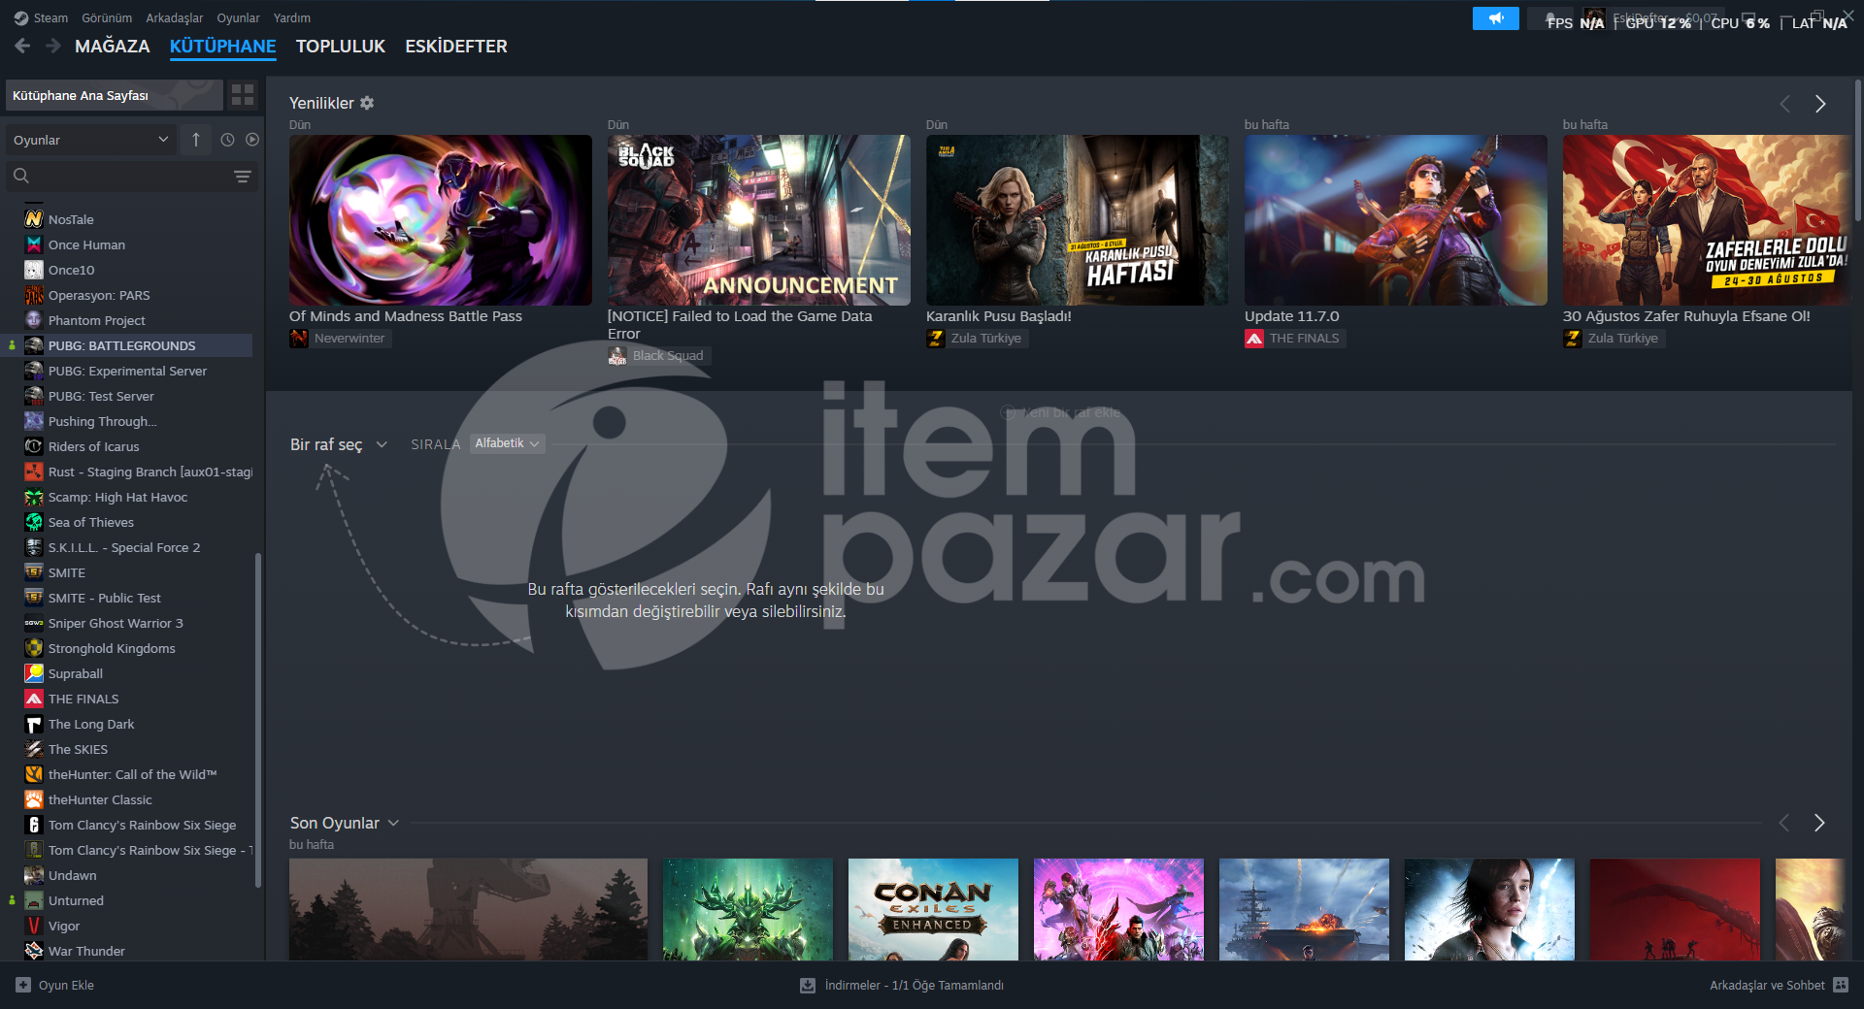Show next Yenilikler news items
The image size is (1864, 1009).
[x=1820, y=104]
